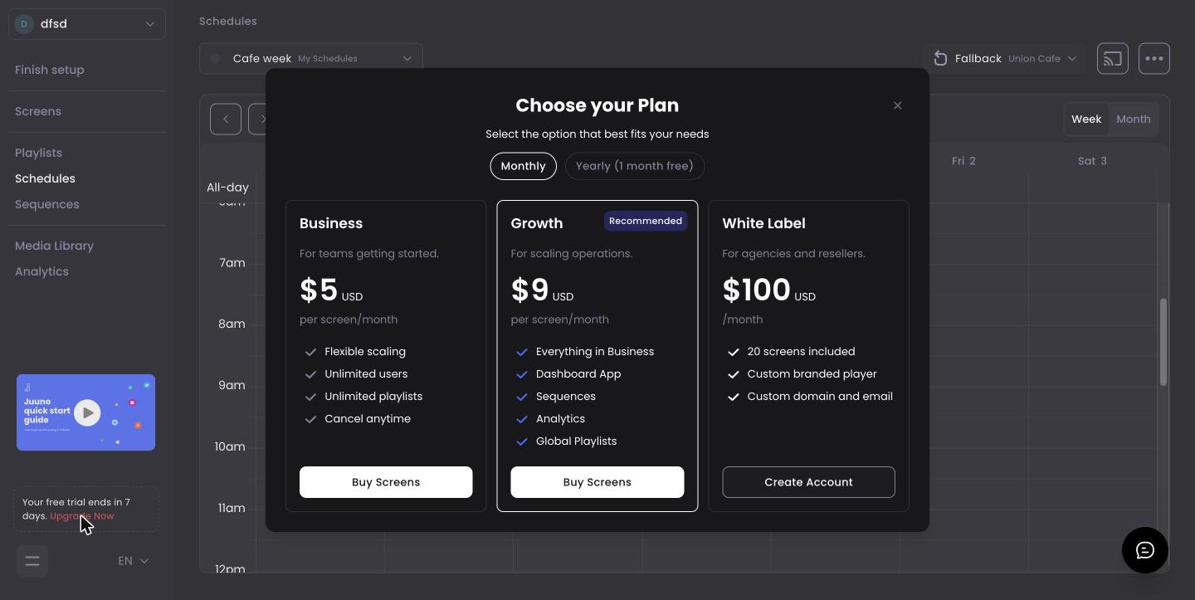The height and width of the screenshot is (600, 1195).
Task: Click the Schedules page heading
Action: click(x=228, y=22)
